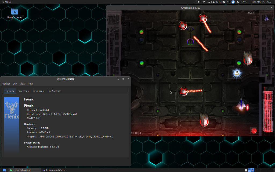The width and height of the screenshot is (275, 172).
Task: Click the white enemy ship at bottom of game
Action: click(204, 120)
